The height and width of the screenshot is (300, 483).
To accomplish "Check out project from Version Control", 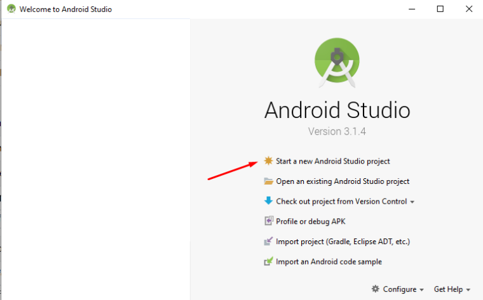I will click(x=341, y=201).
